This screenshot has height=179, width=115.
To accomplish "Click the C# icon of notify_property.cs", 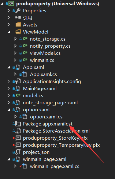I will (x=25, y=46).
